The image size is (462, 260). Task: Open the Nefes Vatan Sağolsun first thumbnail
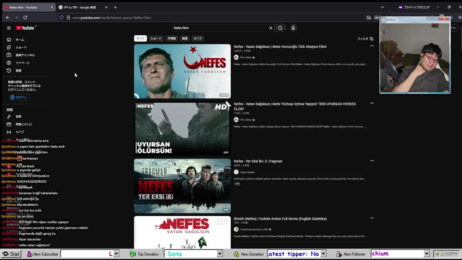[x=182, y=71]
